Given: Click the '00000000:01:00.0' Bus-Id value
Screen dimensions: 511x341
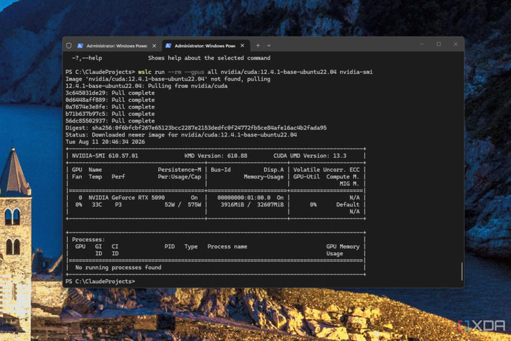Looking at the screenshot, I should pyautogui.click(x=244, y=198).
